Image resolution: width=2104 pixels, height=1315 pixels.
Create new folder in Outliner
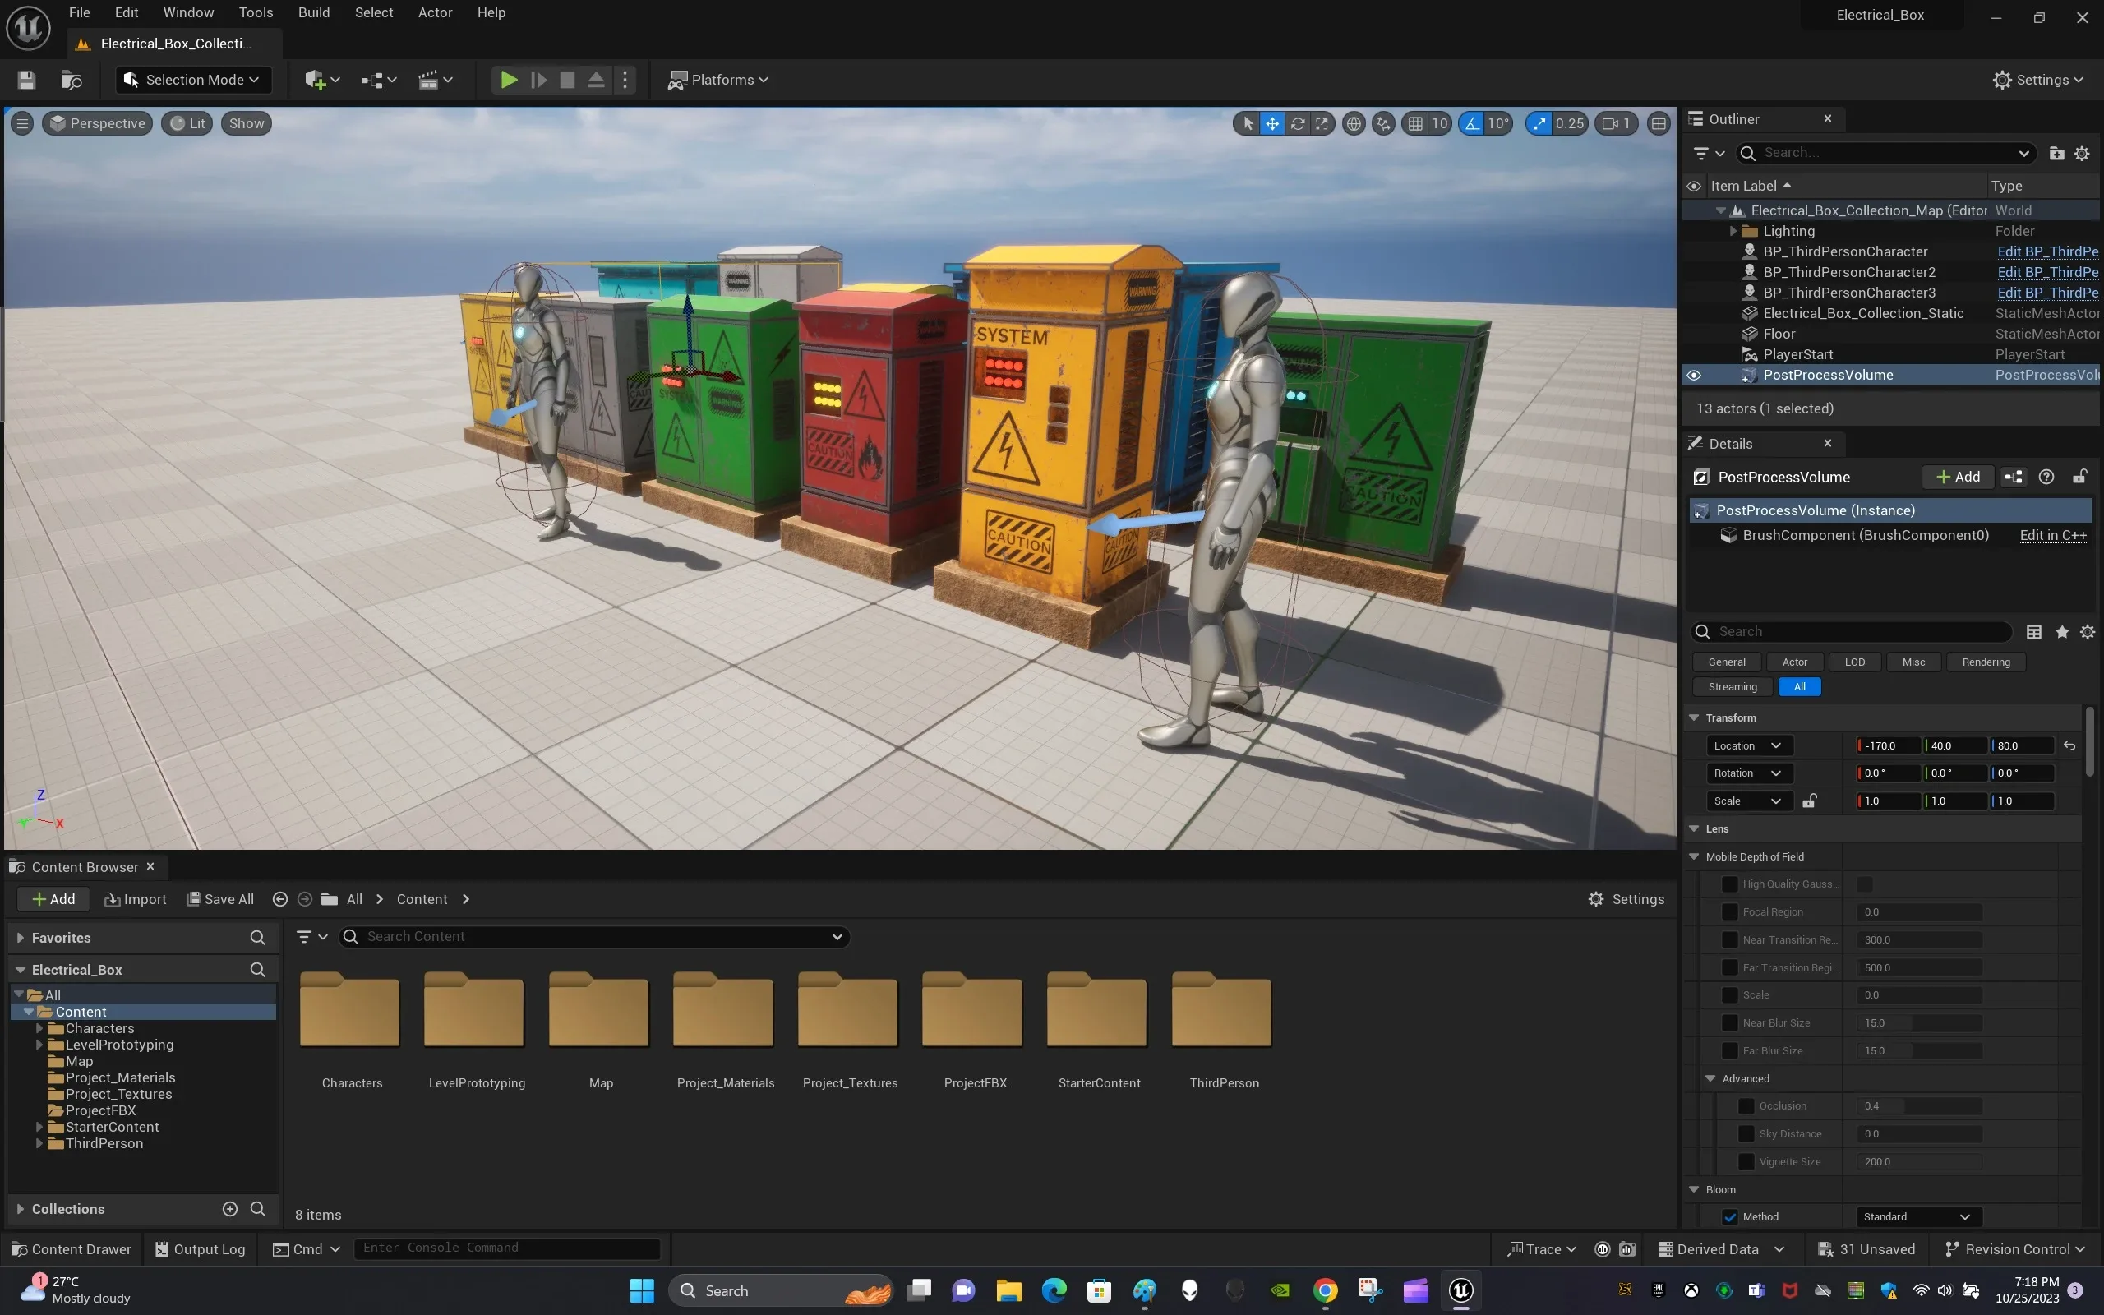pyautogui.click(x=2056, y=153)
